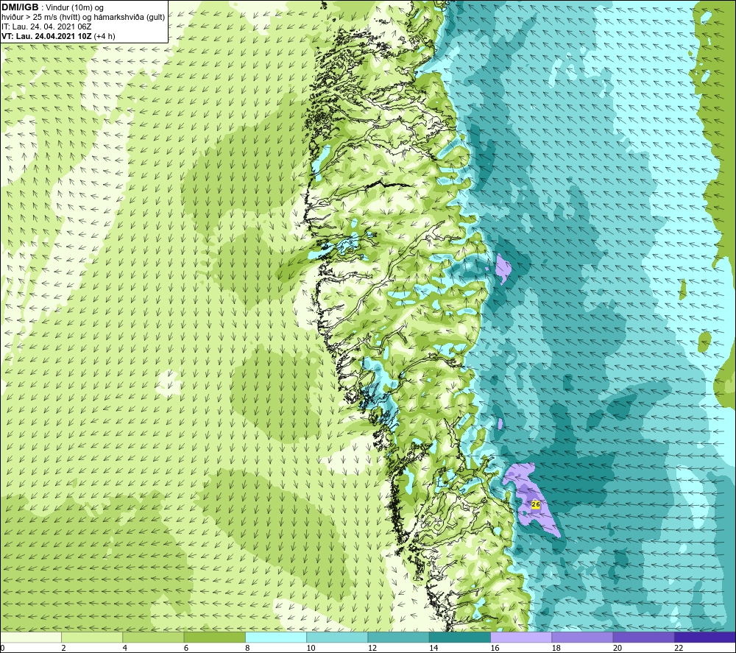Select the 'IT: Lau. 24. 04. 2021 06Z' line
This screenshot has height=653, width=736.
click(46, 27)
